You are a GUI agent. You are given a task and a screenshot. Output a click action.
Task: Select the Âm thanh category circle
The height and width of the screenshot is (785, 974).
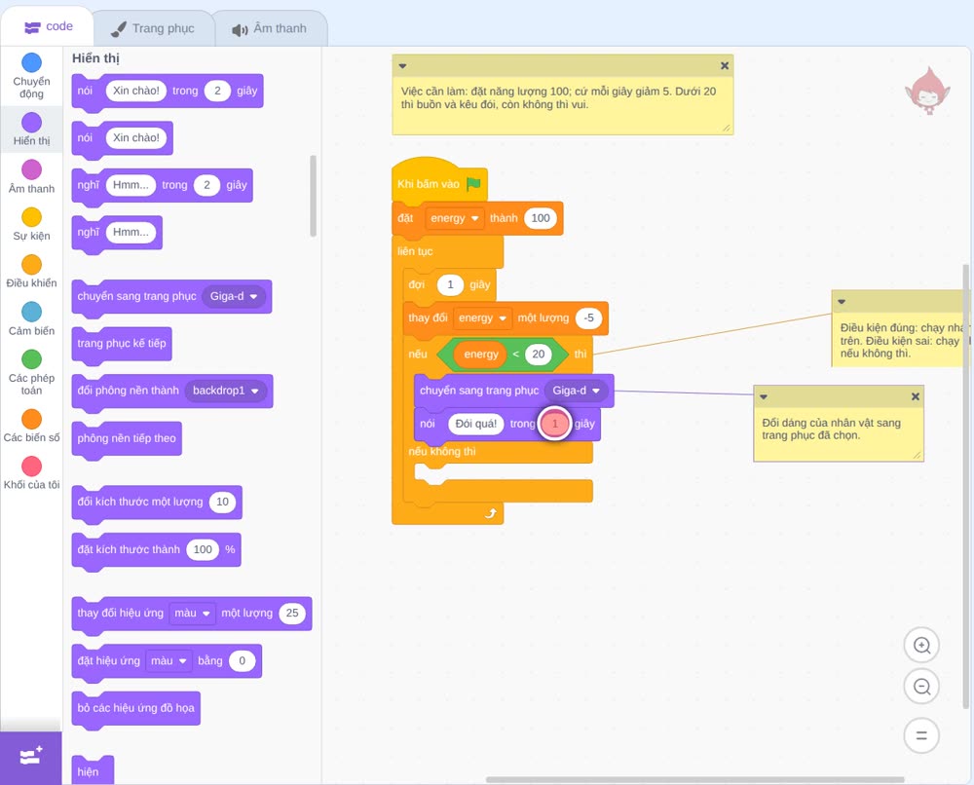32,169
